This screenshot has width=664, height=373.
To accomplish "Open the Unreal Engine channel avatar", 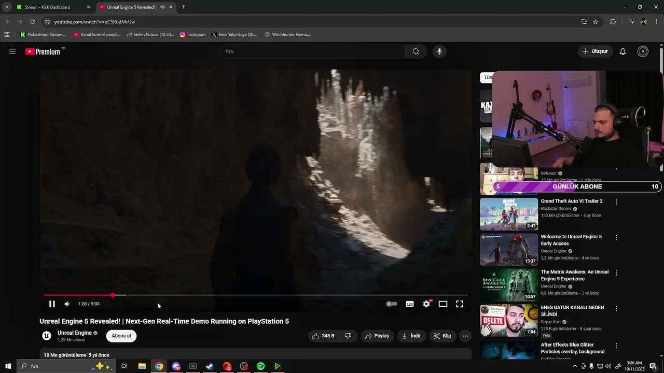I will point(47,336).
